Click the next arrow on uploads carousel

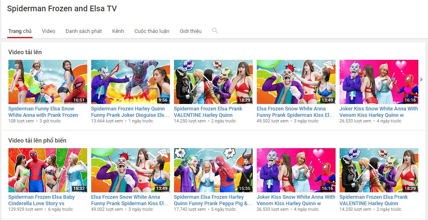[x=421, y=79]
